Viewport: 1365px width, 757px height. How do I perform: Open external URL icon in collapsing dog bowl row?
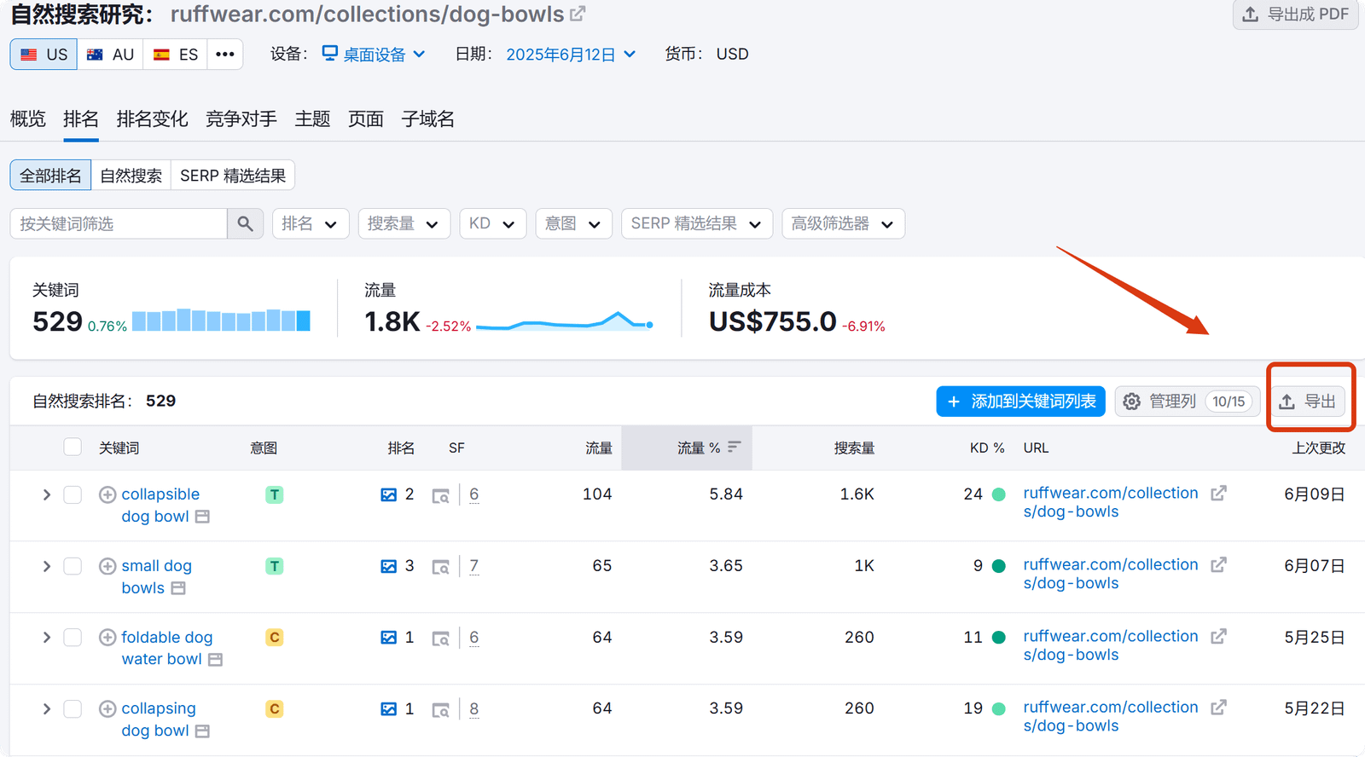point(1219,708)
